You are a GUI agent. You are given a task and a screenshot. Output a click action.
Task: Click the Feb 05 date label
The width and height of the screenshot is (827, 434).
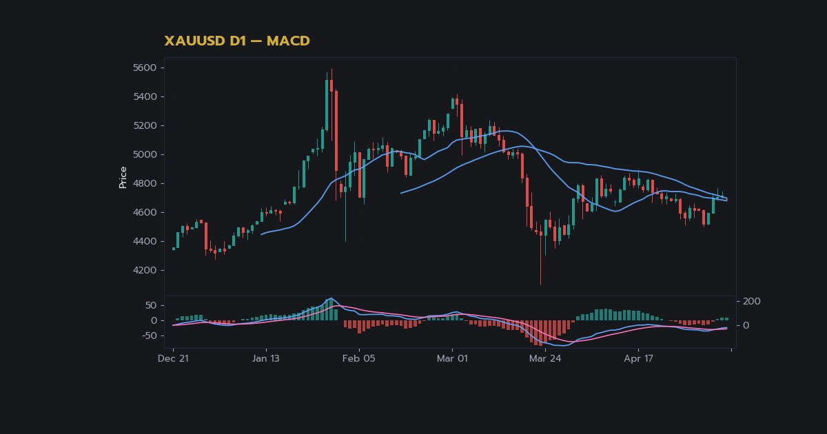(x=359, y=358)
